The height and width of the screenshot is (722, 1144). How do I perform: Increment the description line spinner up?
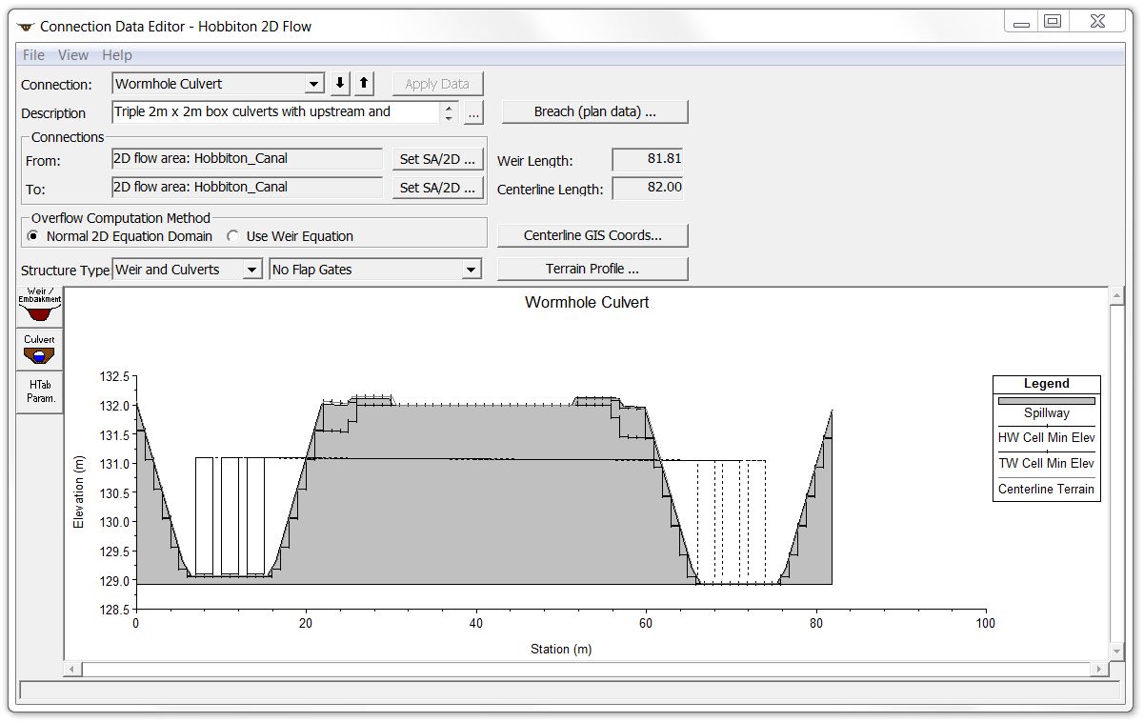click(x=450, y=107)
